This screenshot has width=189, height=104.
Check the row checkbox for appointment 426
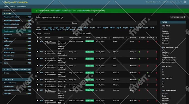click(x=38, y=100)
